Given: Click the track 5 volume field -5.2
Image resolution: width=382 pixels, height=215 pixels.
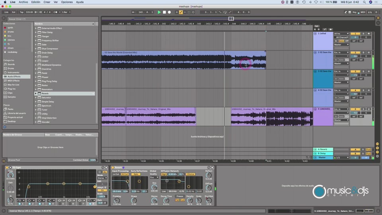Looking at the screenshot, I should [x=355, y=113].
